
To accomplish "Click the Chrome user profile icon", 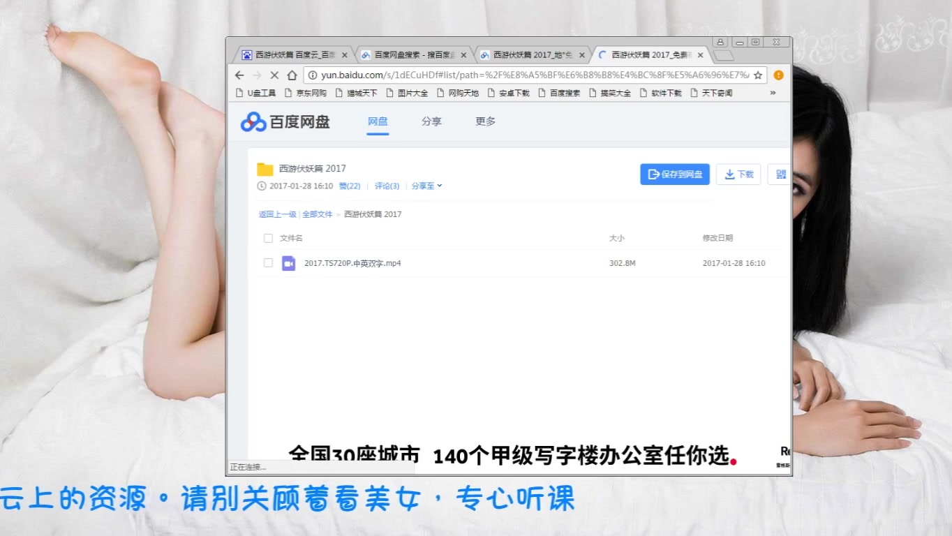I will [721, 42].
